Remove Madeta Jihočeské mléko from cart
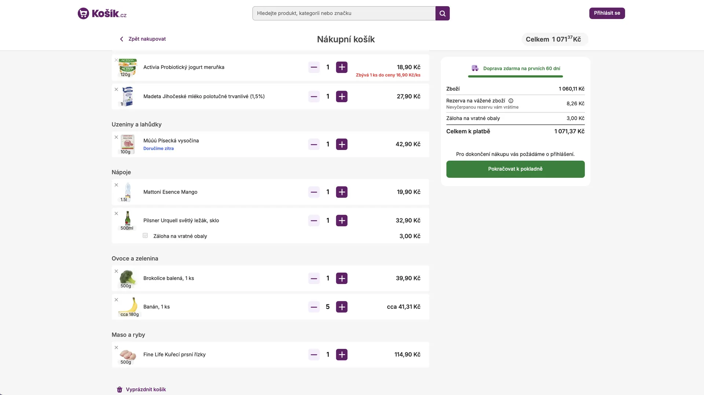This screenshot has height=395, width=704. click(x=116, y=89)
